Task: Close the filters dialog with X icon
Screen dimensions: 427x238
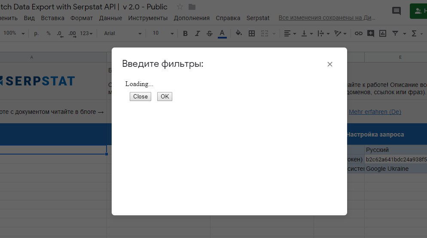Action: tap(330, 64)
